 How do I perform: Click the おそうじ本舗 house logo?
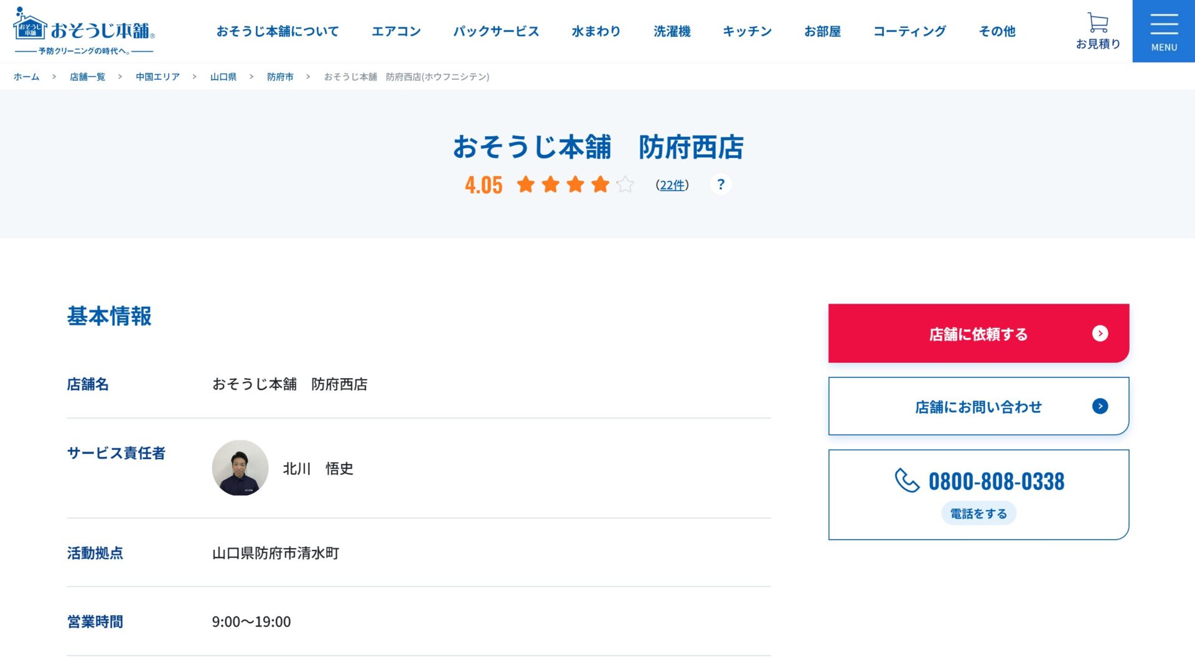pos(83,31)
